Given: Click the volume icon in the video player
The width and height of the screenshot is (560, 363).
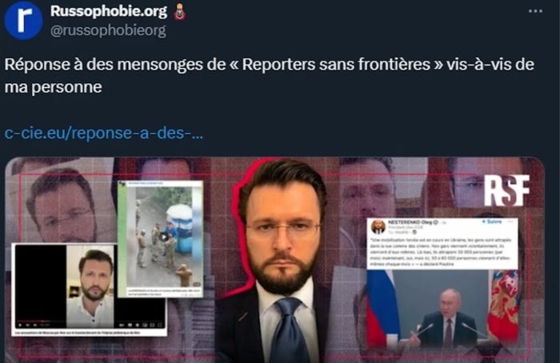Looking at the screenshot, I should point(35,325).
